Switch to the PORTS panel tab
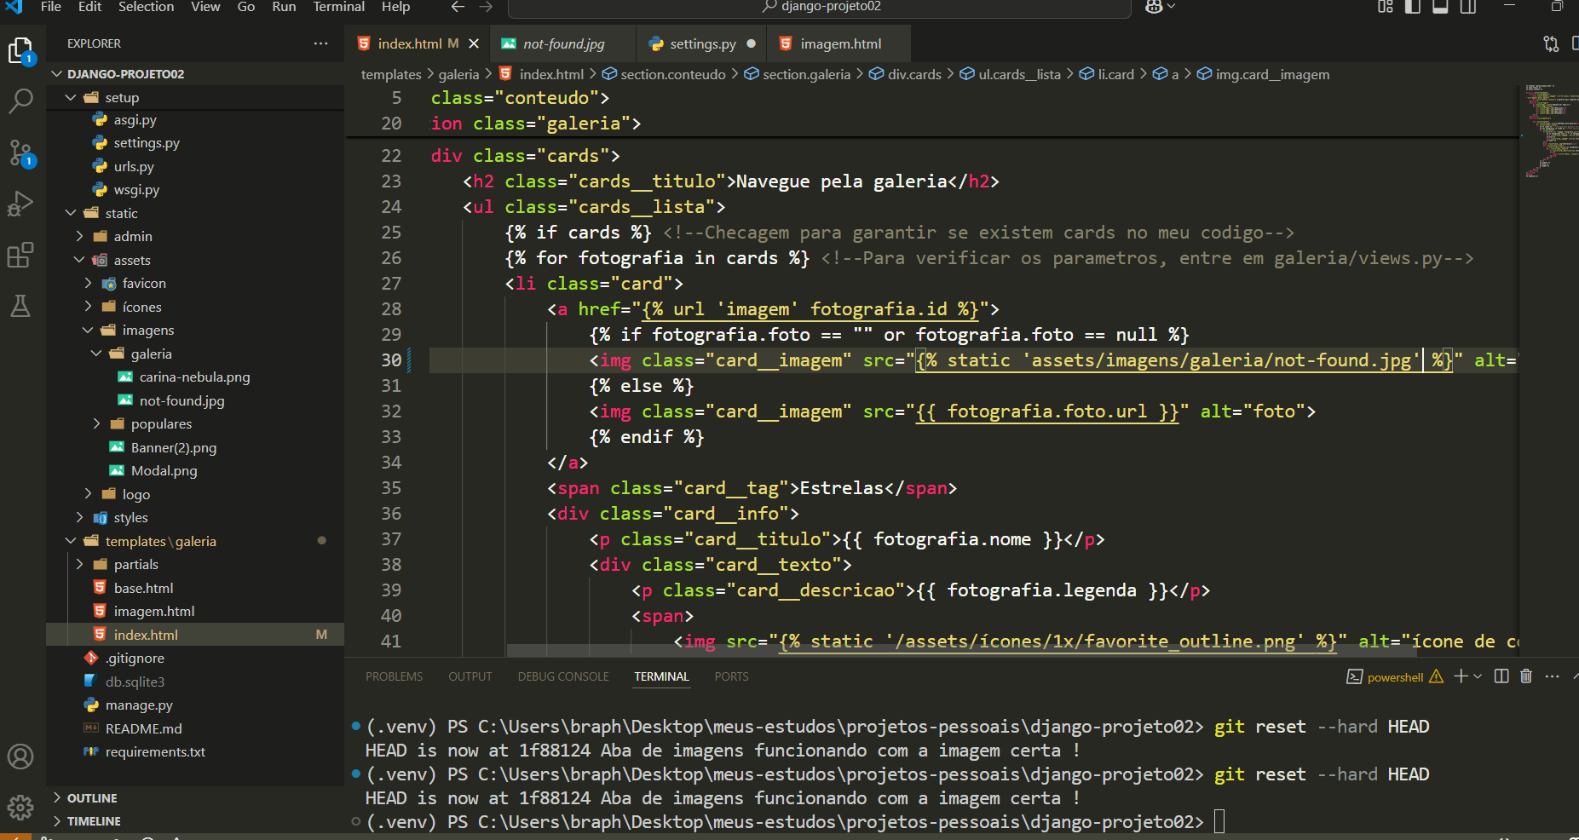 [731, 676]
